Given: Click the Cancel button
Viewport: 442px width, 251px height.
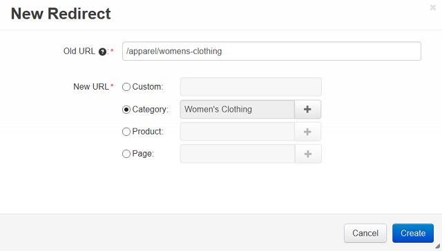Looking at the screenshot, I should coord(365,233).
